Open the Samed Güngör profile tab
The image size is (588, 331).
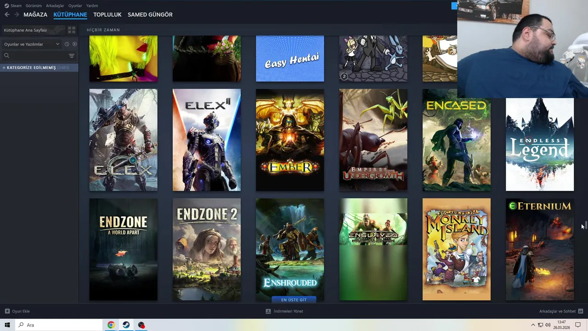click(150, 15)
